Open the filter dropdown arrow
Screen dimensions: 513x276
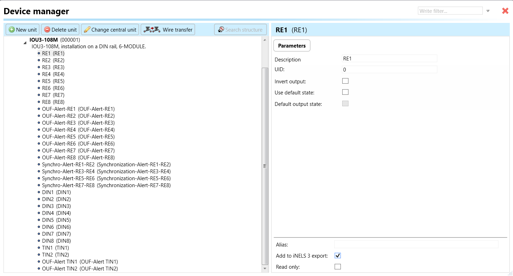pos(488,11)
